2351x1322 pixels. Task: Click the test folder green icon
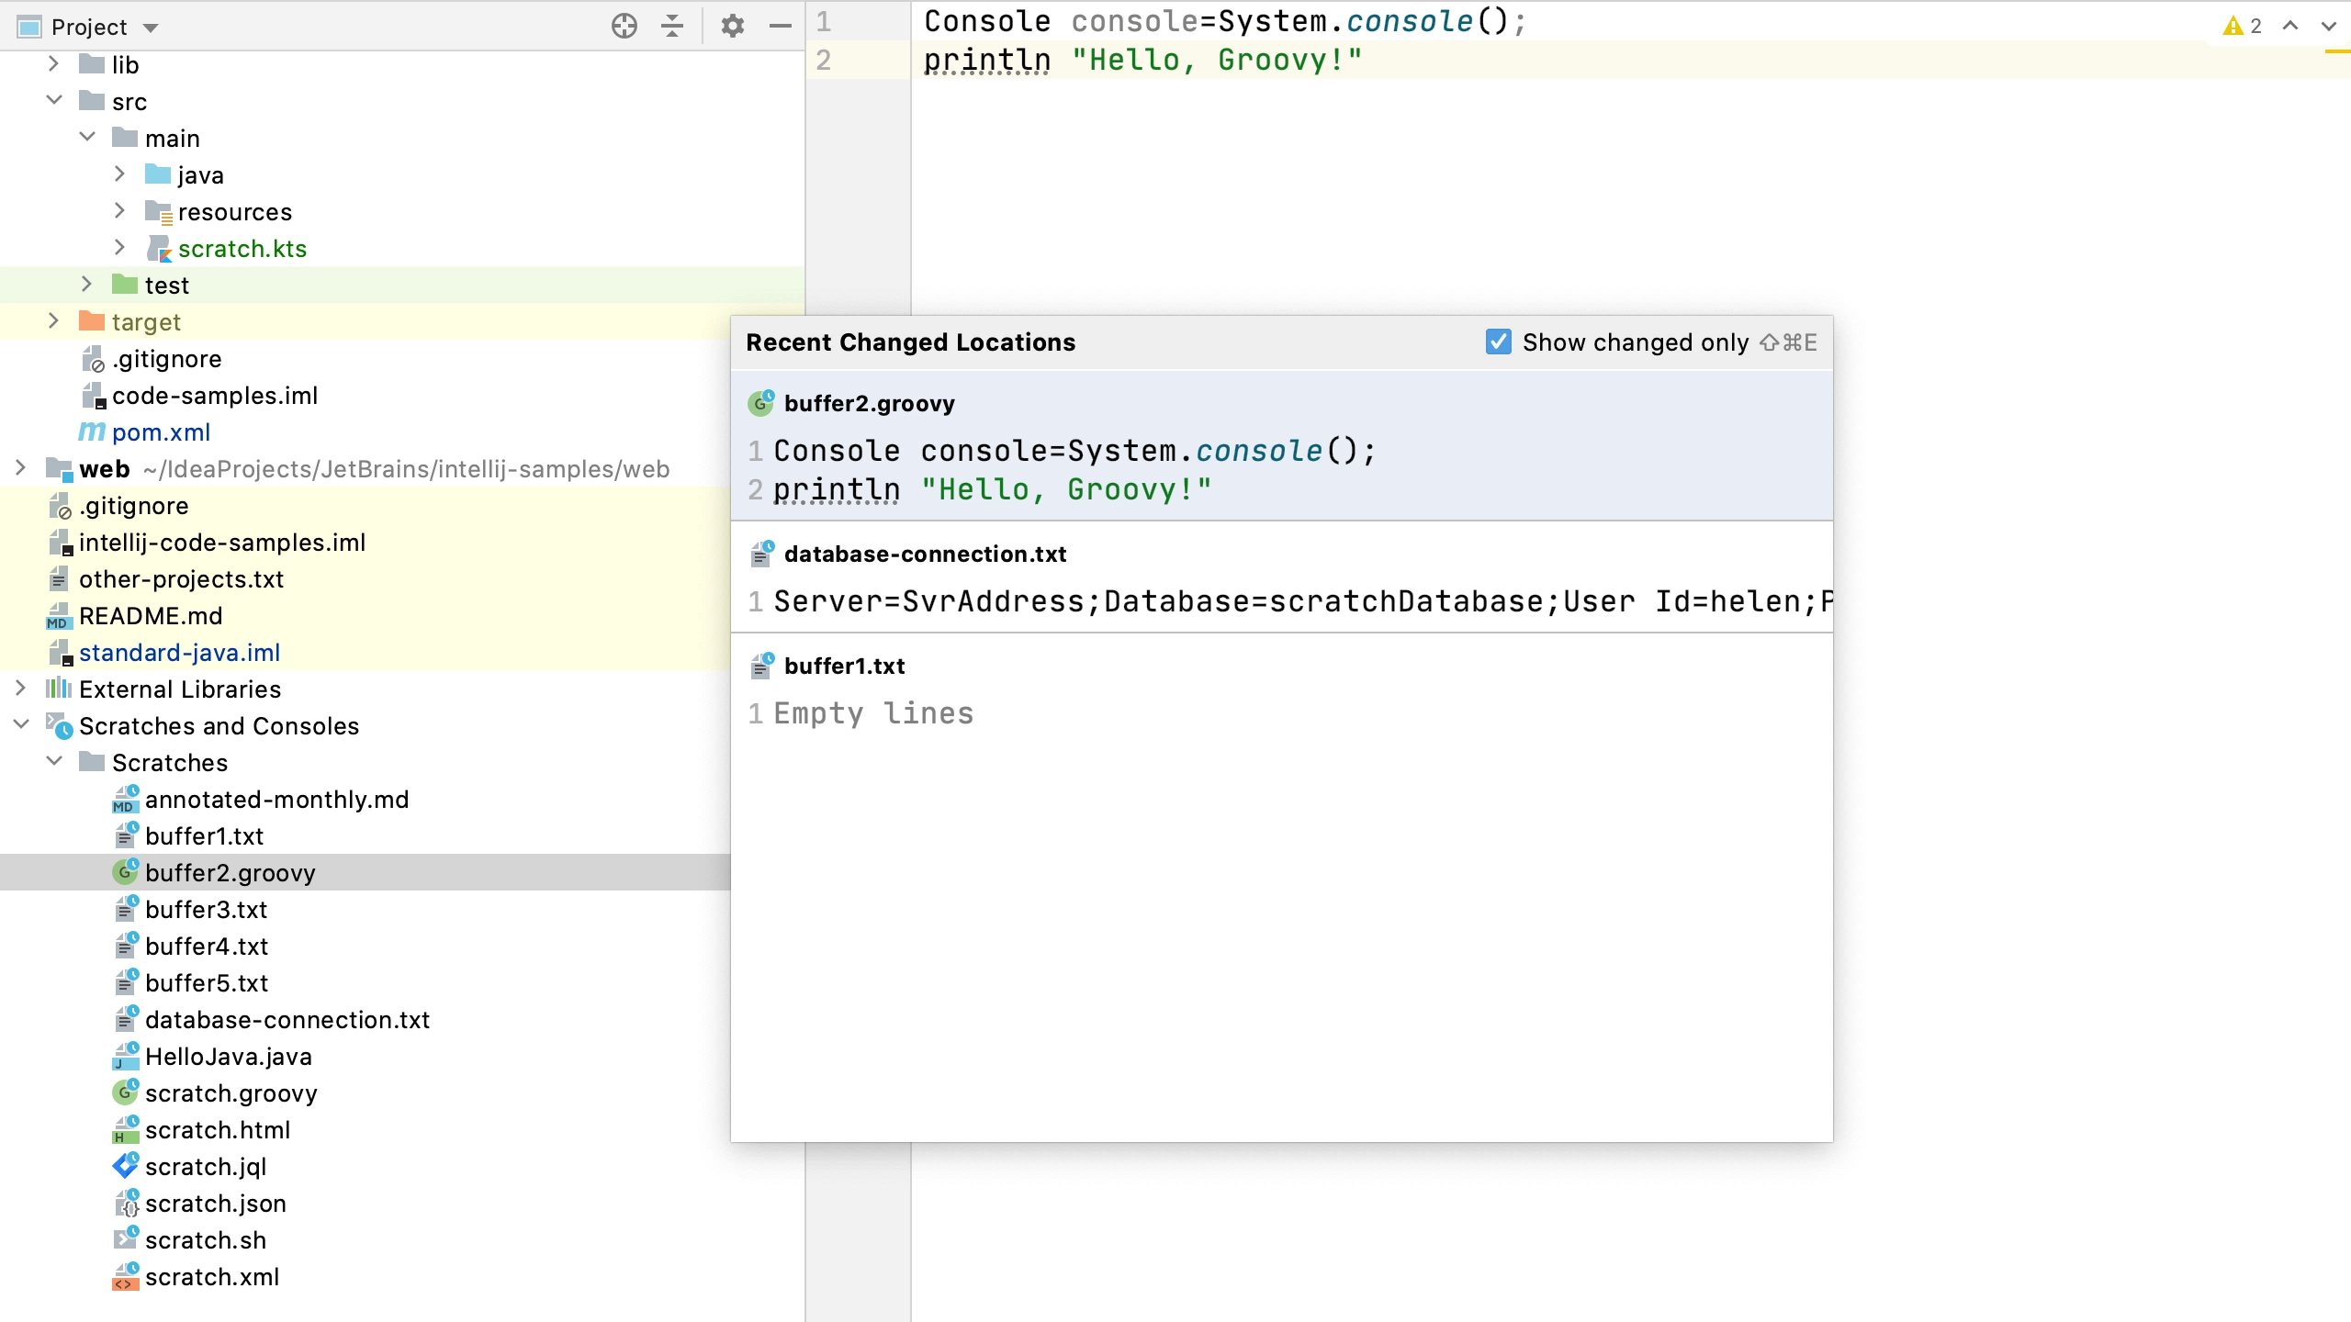pos(125,284)
